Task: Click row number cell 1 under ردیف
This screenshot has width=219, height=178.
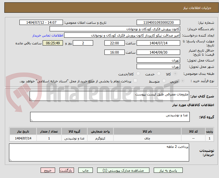Action: click(209, 138)
